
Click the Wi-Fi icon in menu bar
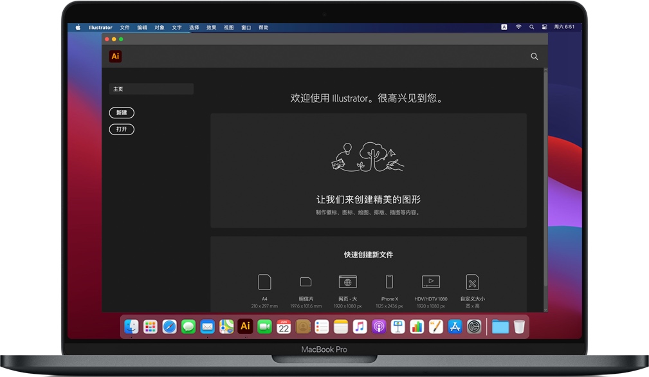click(x=518, y=27)
